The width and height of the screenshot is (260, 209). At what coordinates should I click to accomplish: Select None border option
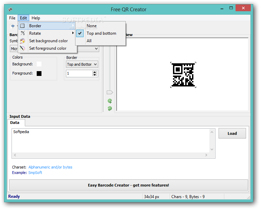coord(101,26)
